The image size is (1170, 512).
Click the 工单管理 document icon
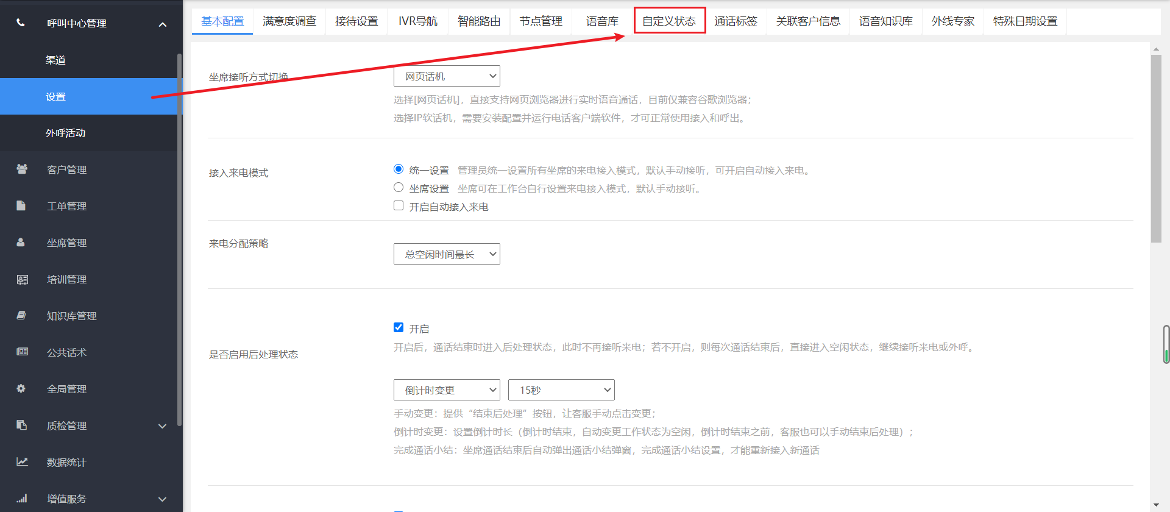pyautogui.click(x=21, y=206)
